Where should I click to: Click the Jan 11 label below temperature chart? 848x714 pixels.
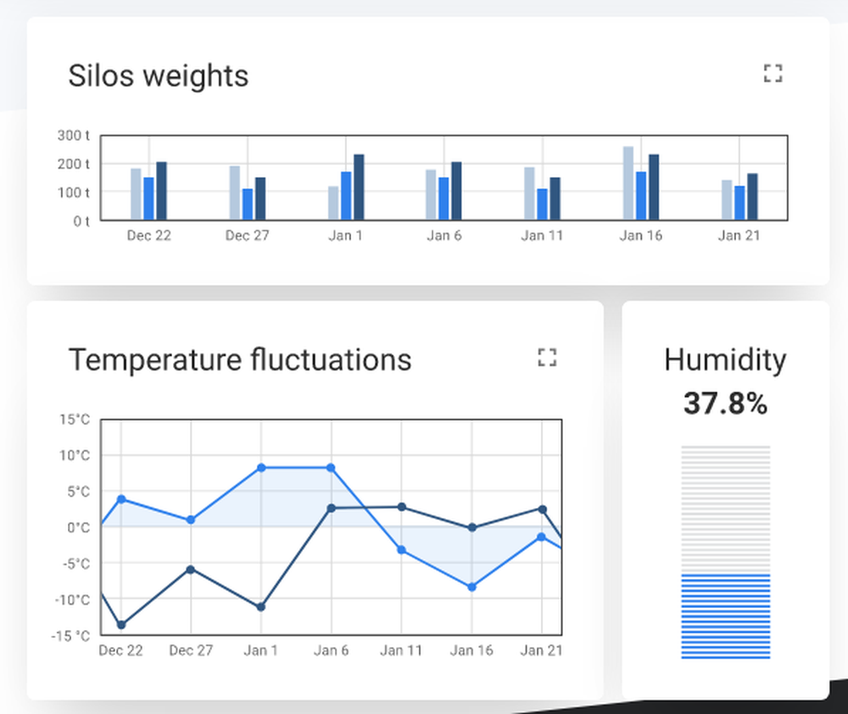coord(400,650)
